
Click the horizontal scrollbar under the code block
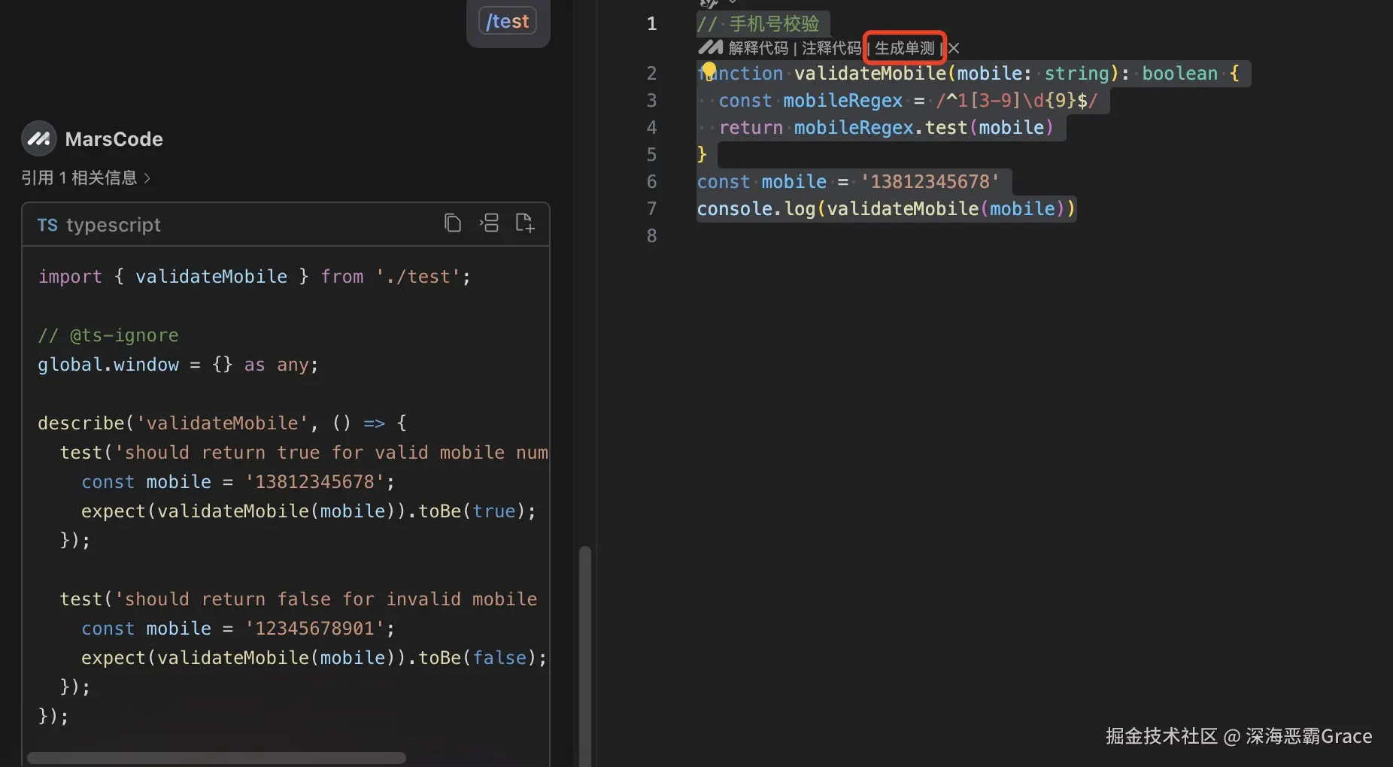(x=217, y=758)
